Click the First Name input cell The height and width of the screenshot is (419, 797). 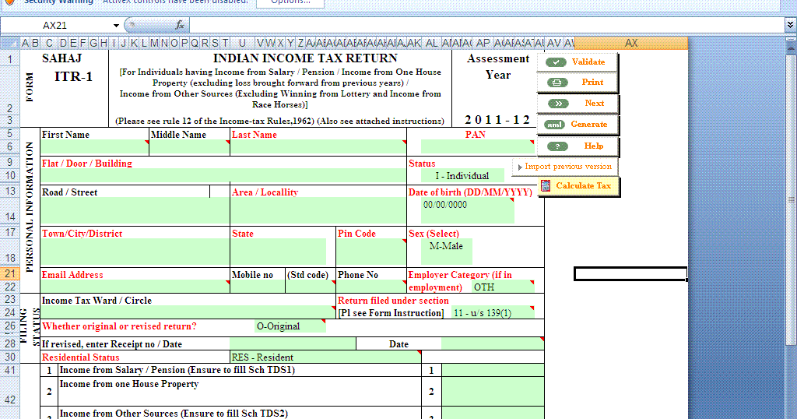[x=94, y=147]
